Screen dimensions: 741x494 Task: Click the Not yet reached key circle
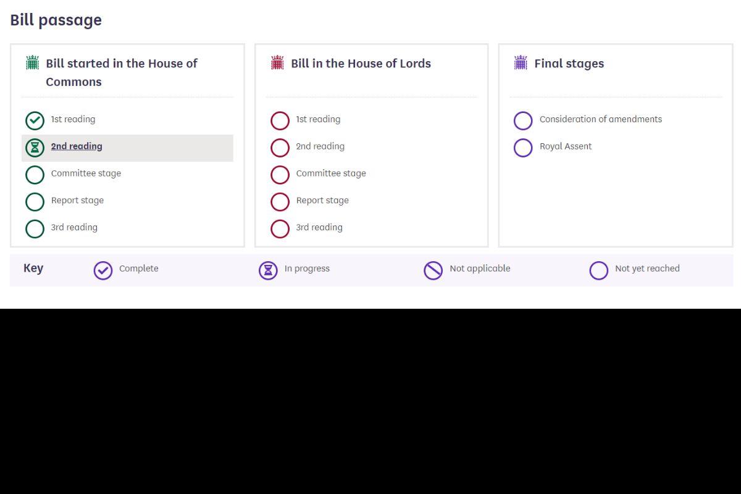tap(598, 270)
